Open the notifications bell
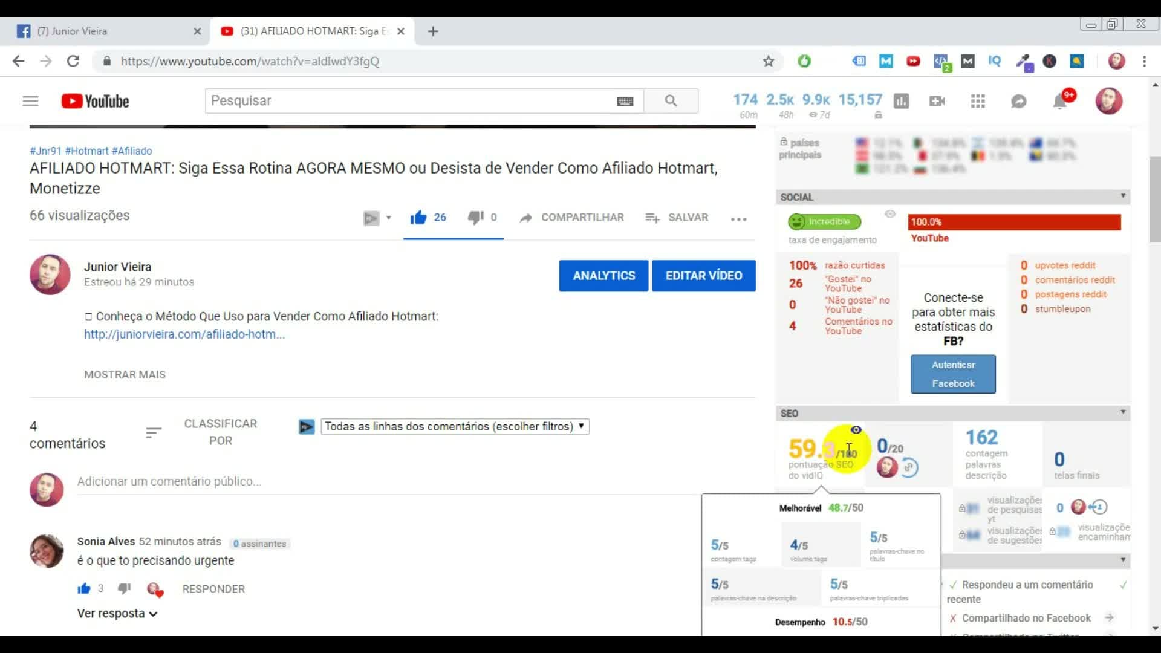 point(1060,101)
